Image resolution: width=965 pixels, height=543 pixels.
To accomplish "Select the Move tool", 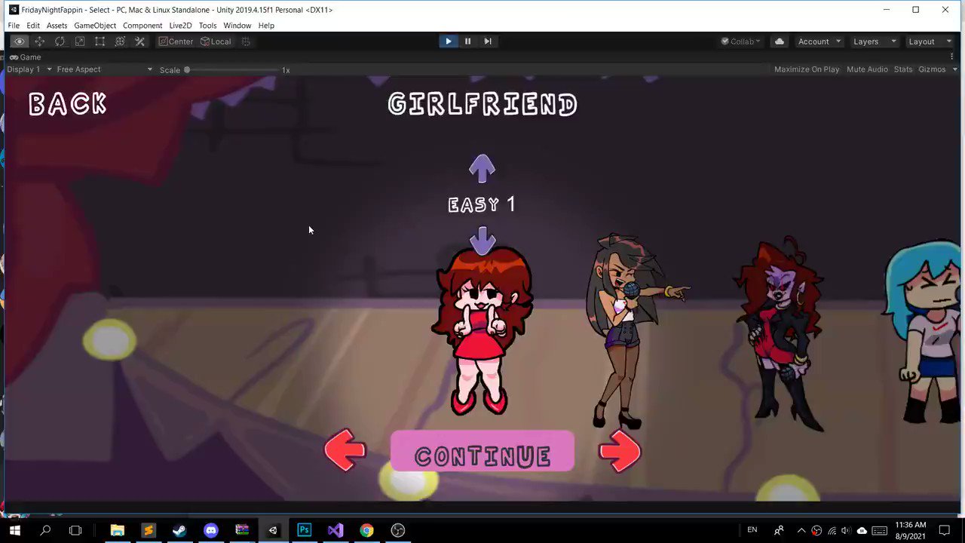I will click(40, 41).
